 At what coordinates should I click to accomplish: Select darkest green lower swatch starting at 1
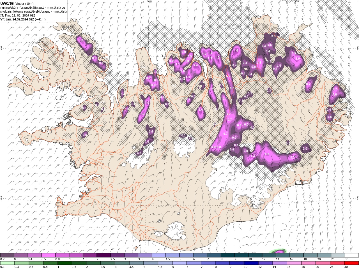65,263
